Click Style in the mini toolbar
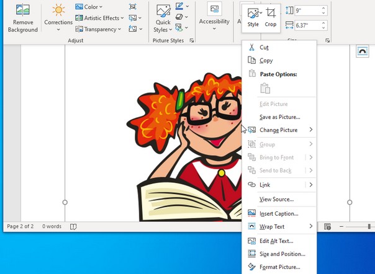This screenshot has width=375, height=274. pos(253,18)
